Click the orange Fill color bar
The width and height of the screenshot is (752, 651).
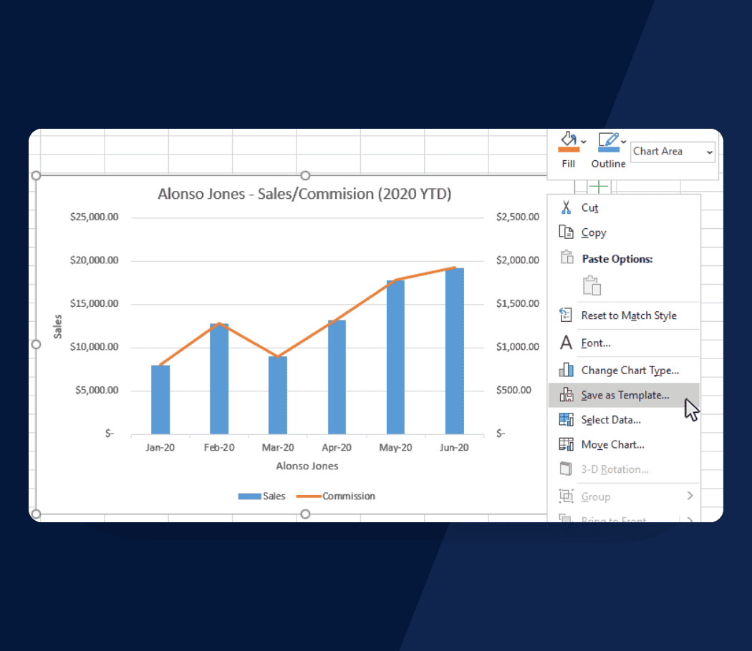[568, 150]
